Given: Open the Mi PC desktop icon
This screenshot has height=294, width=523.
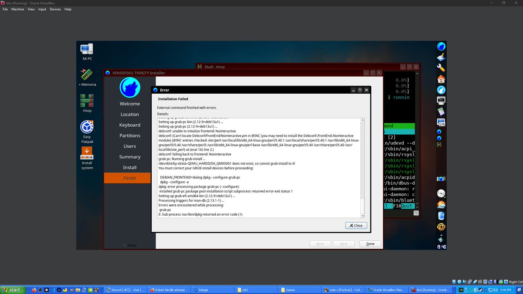Looking at the screenshot, I should point(87,52).
